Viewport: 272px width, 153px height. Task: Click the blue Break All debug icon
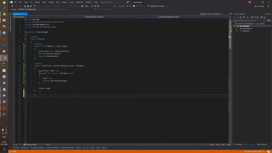tap(92, 6)
